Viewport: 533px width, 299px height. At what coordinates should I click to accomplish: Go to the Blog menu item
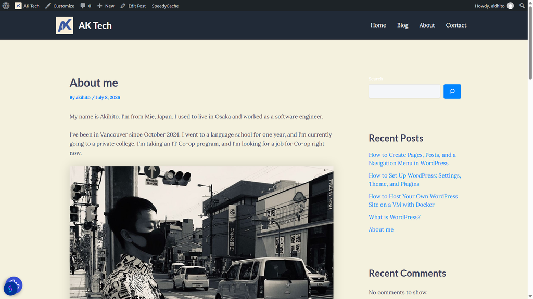tap(402, 25)
